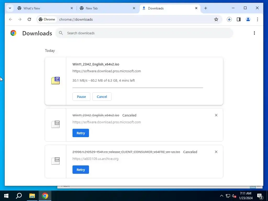This screenshot has height=201, width=268.
Task: Click the Today date heading
Action: coord(50,51)
